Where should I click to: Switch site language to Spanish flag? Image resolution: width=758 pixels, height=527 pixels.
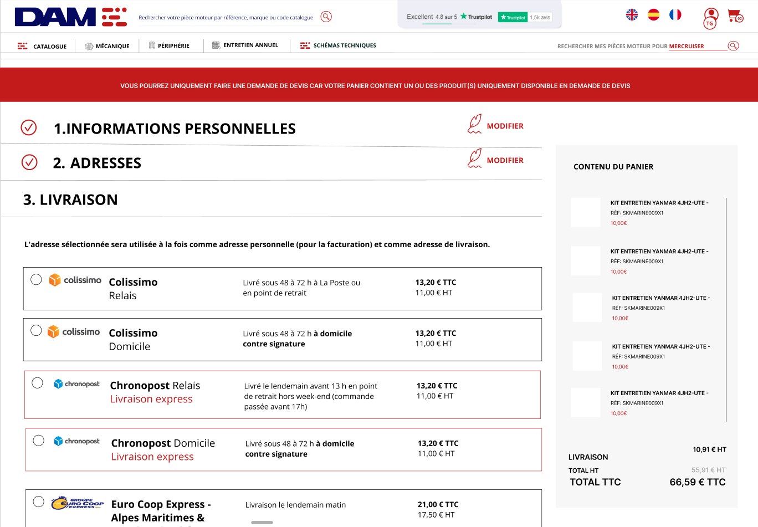(x=654, y=15)
